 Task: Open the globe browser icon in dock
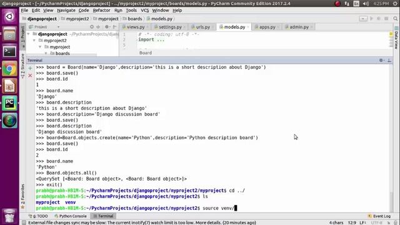9,121
